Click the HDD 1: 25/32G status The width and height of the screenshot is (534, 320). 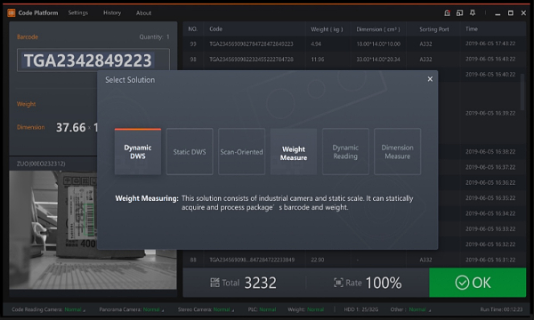[361, 309]
